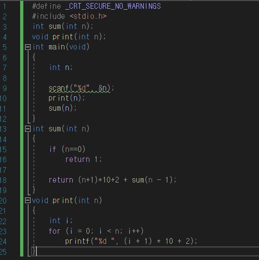Click '(n+1)*10+2' expression on line 18
This screenshot has width=259, height=260.
pyautogui.click(x=99, y=180)
